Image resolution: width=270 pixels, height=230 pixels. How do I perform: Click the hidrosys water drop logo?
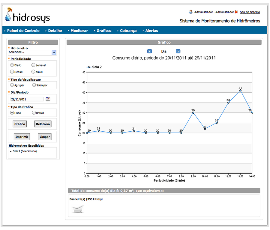click(28, 15)
